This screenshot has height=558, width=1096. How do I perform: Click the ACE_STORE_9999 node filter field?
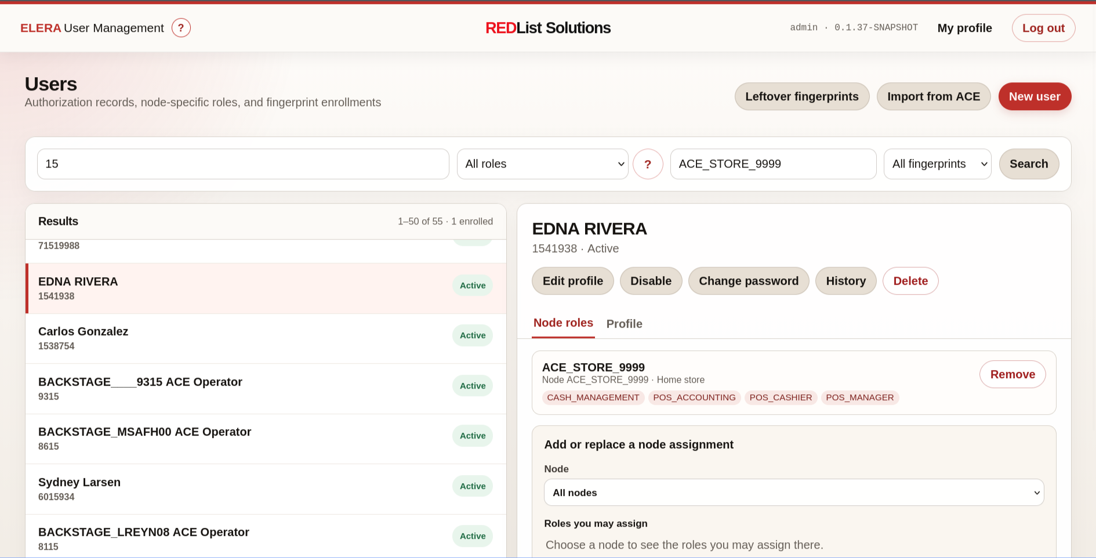[x=773, y=164]
